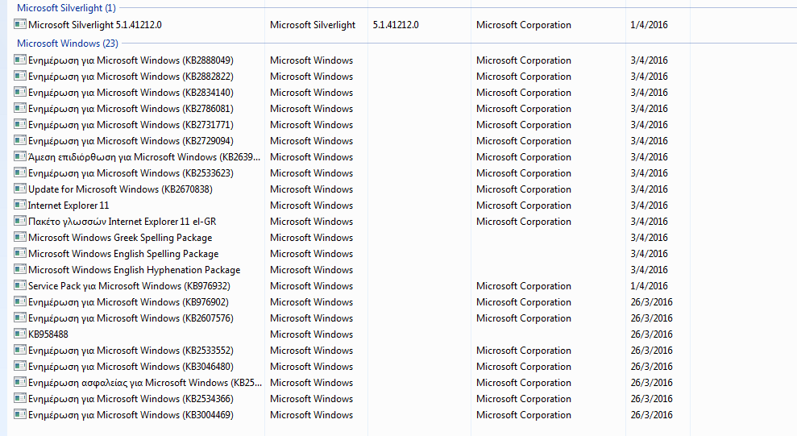Select Ενημέρωση για Microsoft Windows (KB2882822)
Image resolution: width=797 pixels, height=436 pixels.
[131, 77]
